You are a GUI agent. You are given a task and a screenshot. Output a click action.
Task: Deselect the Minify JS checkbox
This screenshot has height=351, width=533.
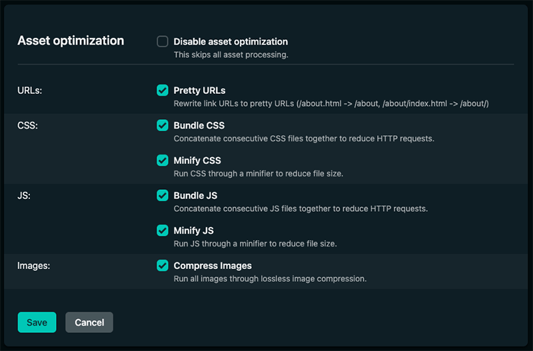pos(163,230)
